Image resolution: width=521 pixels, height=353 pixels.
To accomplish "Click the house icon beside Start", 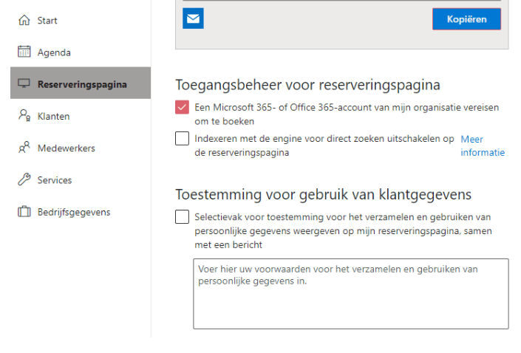I will 24,21.
